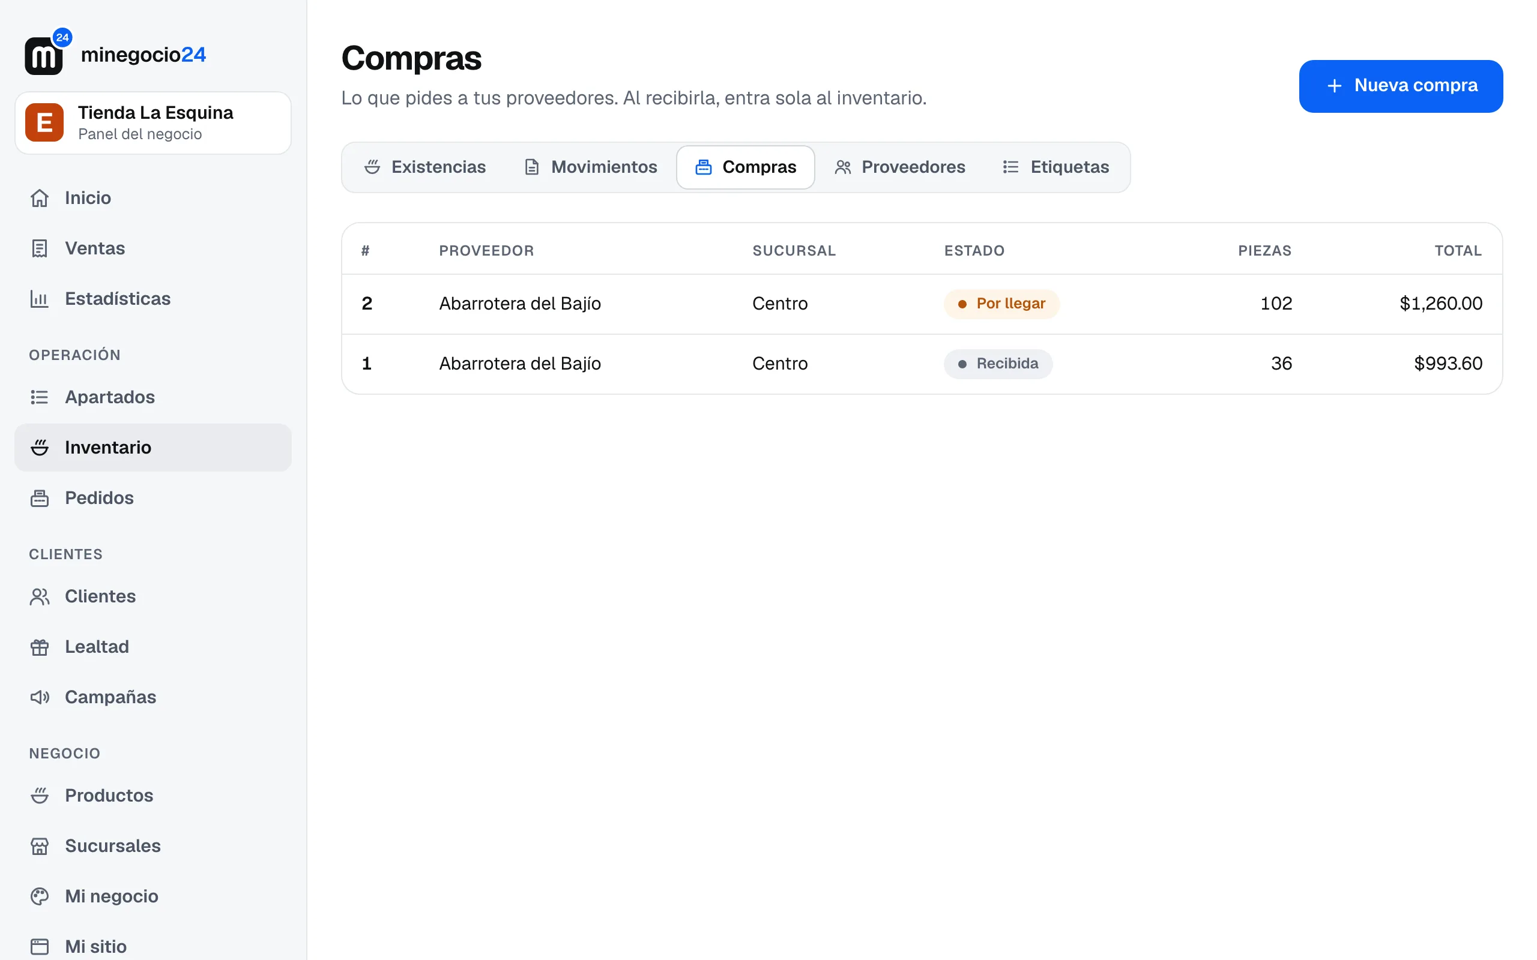
Task: Click the Pedidos box icon in sidebar
Action: 40,498
